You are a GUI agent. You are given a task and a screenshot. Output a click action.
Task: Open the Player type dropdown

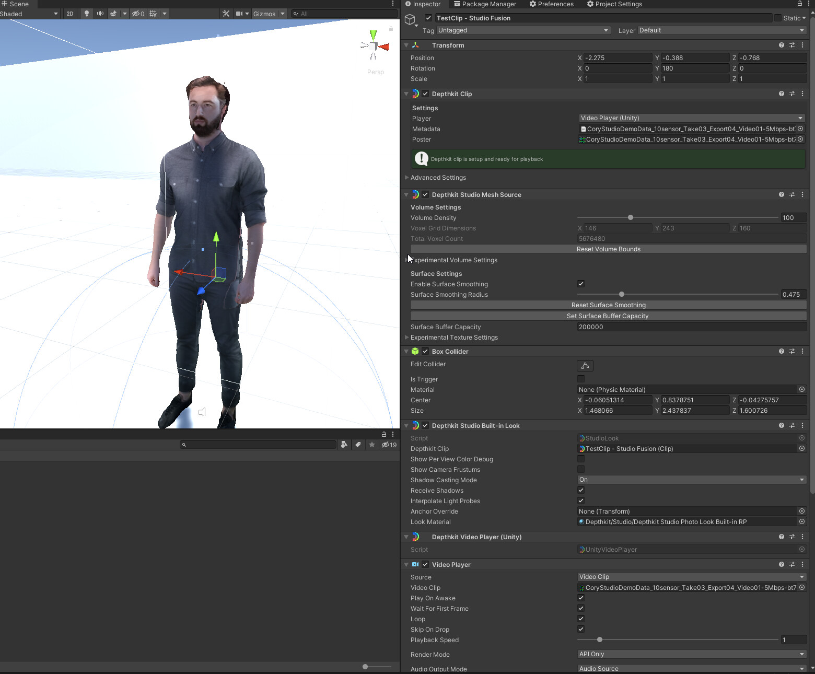click(691, 118)
